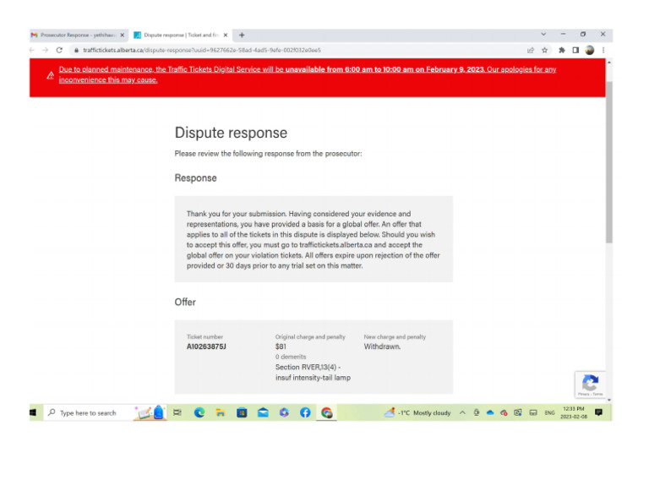Open the browser extensions puzzle icon
649x502 pixels.
click(561, 50)
